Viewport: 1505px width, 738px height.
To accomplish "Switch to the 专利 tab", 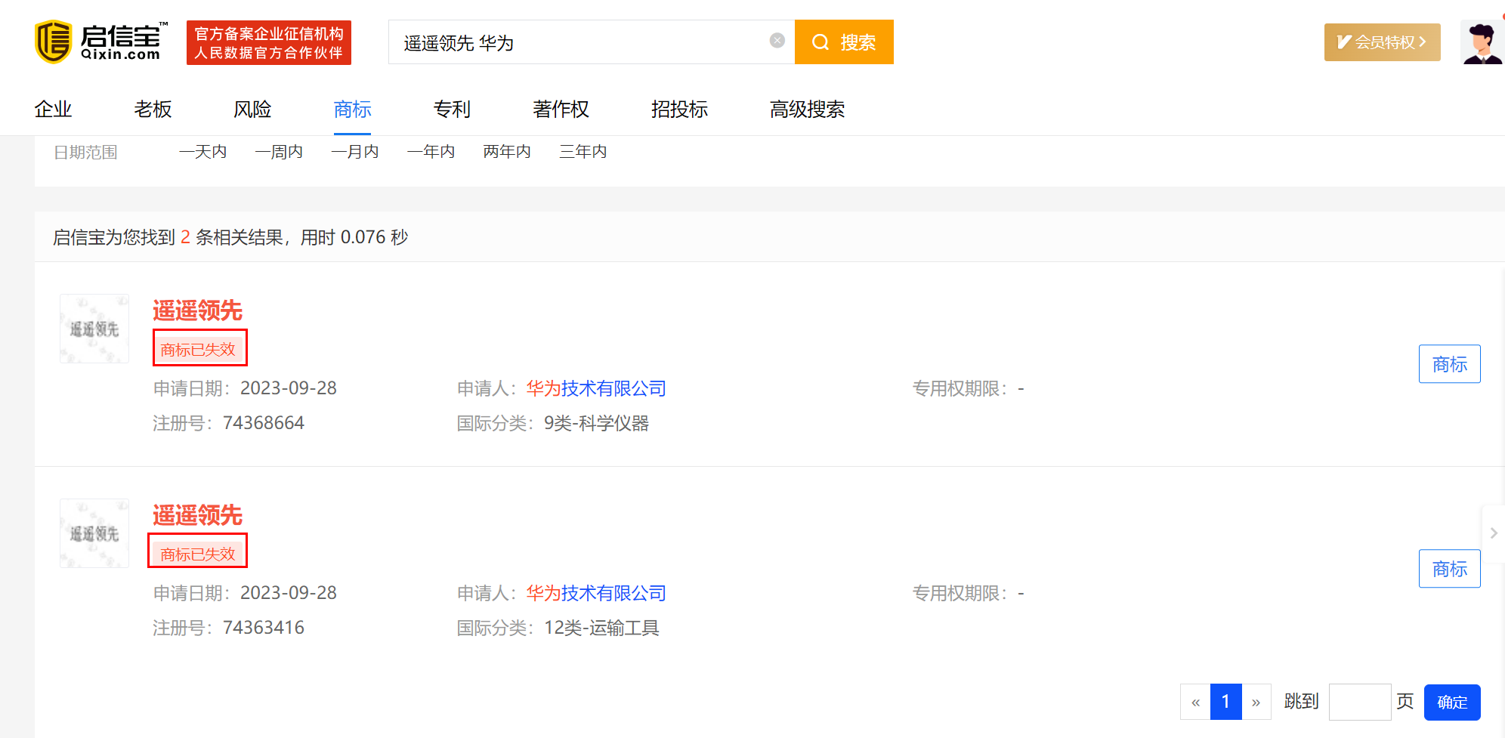I will [x=452, y=110].
